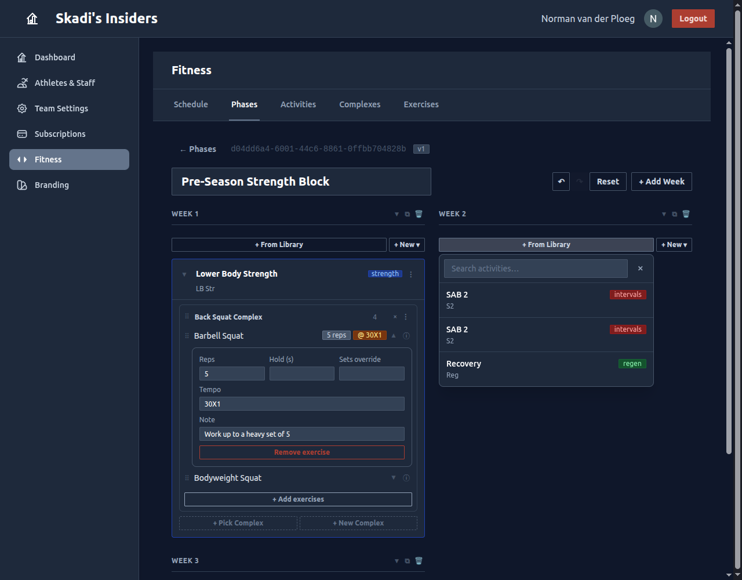
Task: Click the user avatar with letter N
Action: pyautogui.click(x=653, y=19)
